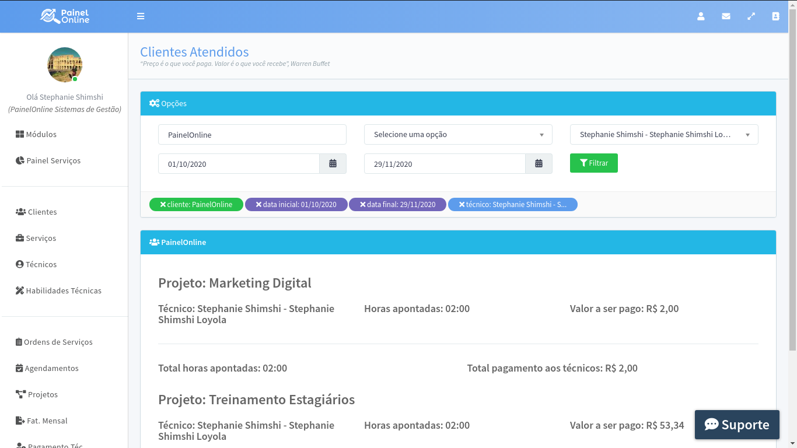Click the green Filtrar button
This screenshot has height=448, width=797.
click(x=594, y=163)
